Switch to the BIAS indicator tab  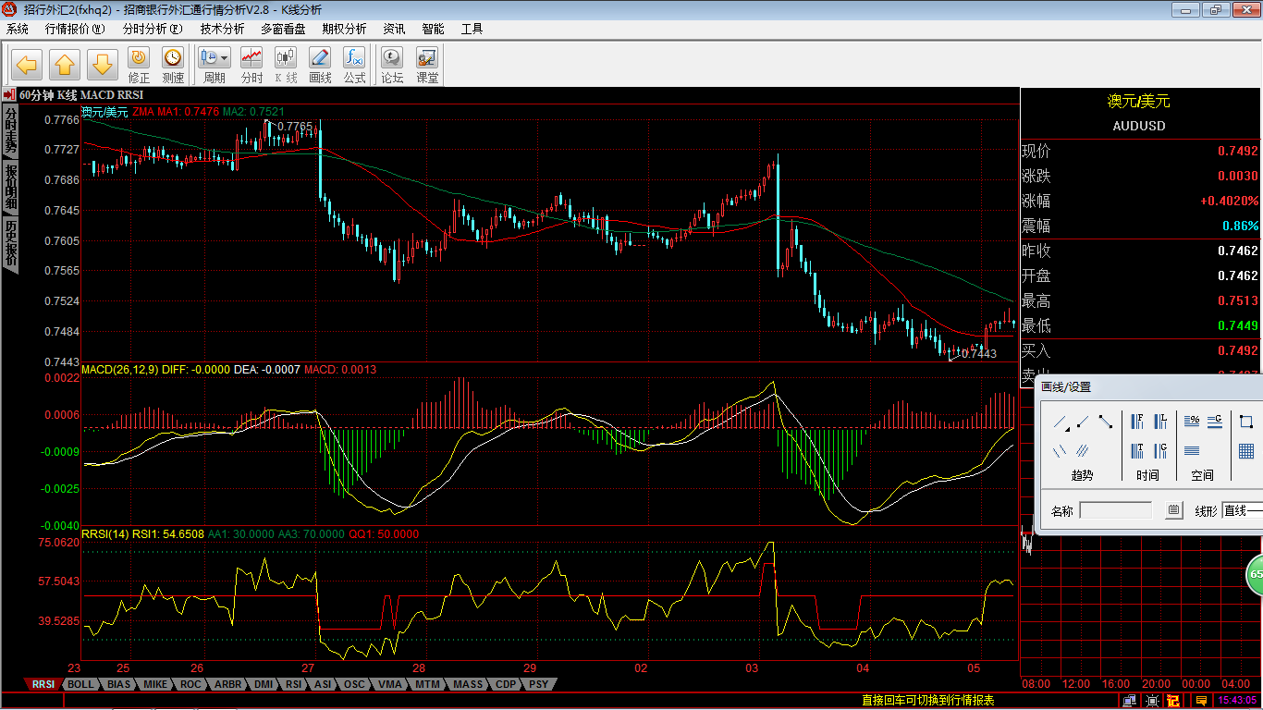point(118,684)
